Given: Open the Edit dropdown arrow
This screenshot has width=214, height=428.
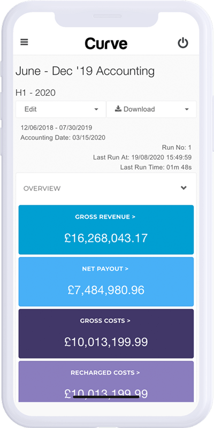Looking at the screenshot, I should (96, 110).
